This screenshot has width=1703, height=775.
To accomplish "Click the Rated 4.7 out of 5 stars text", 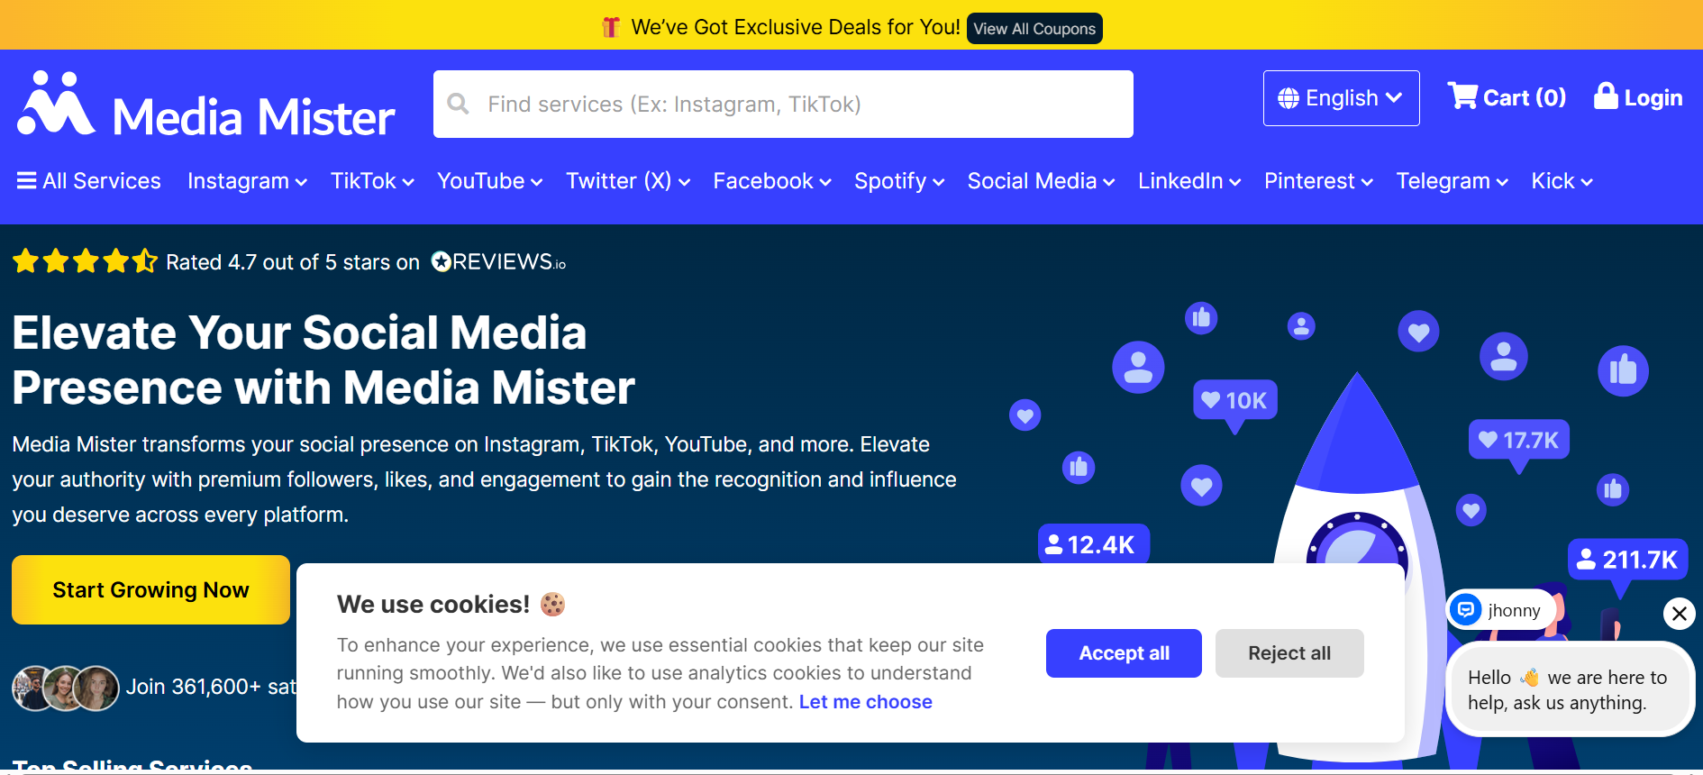I will 293,262.
